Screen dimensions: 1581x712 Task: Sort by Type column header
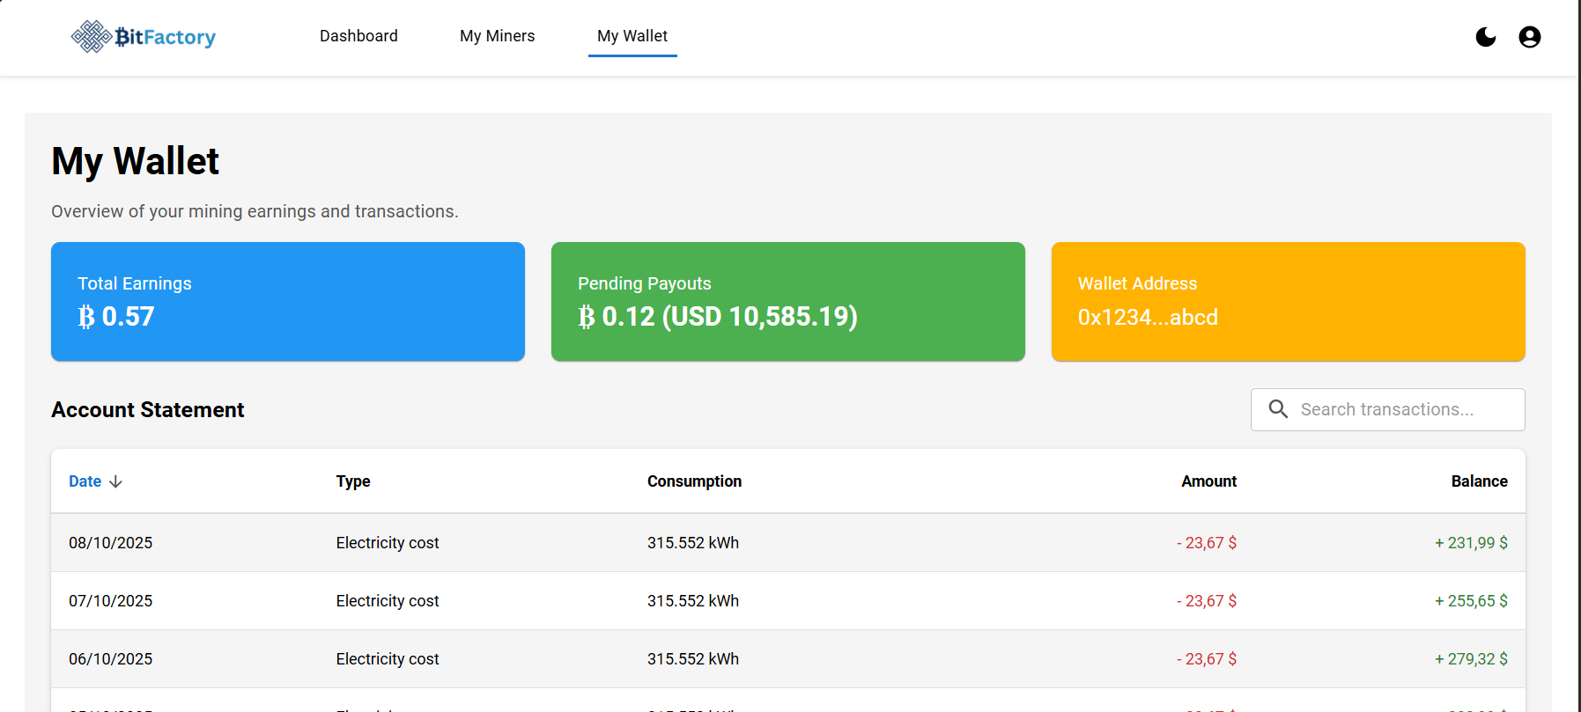coord(352,481)
